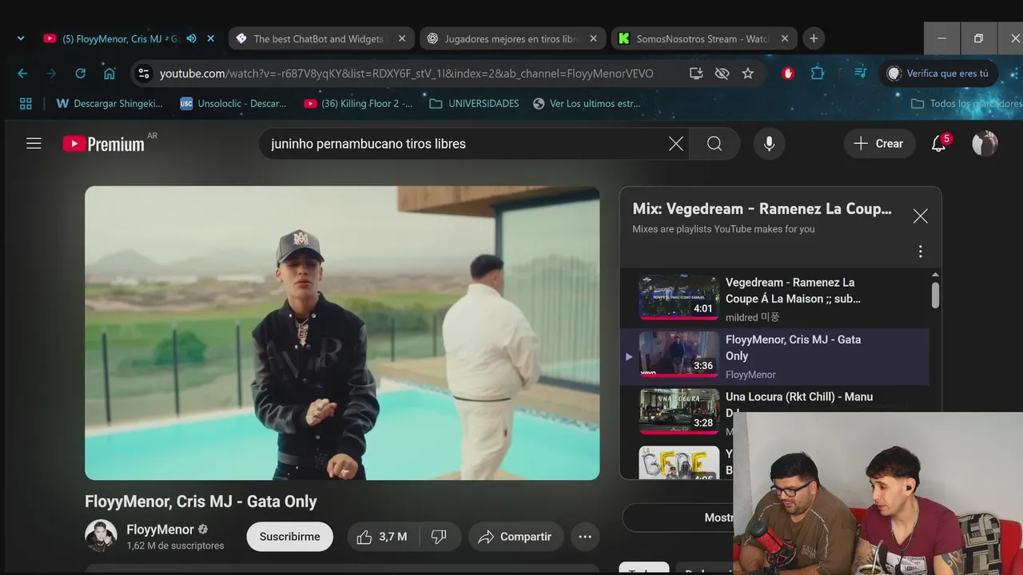Click the Mix: Vegedream playlist title
The image size is (1023, 575).
762,209
